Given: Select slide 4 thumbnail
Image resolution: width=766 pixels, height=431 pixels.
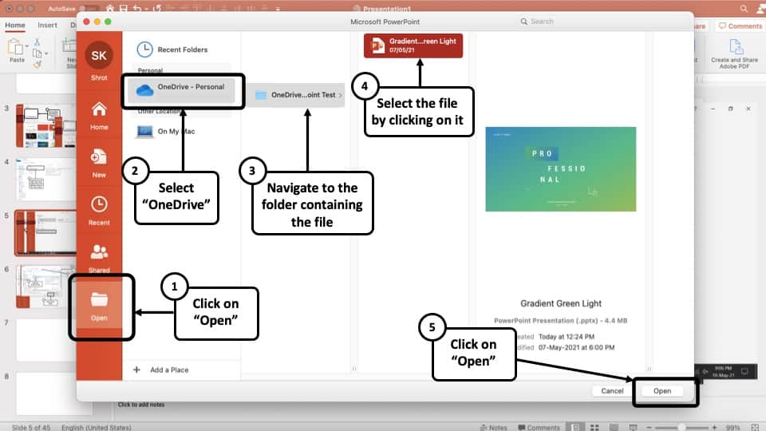Looking at the screenshot, I should (45, 180).
